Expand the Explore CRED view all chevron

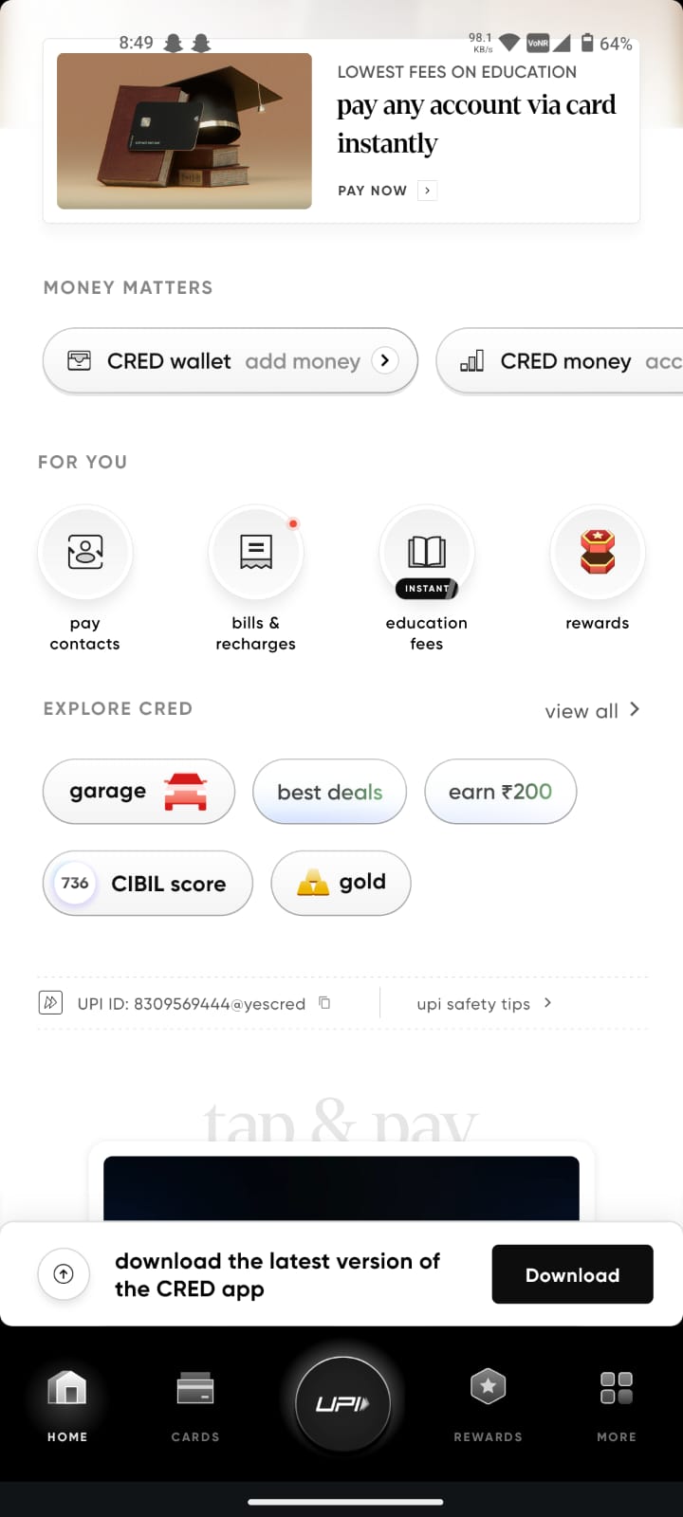pos(635,709)
